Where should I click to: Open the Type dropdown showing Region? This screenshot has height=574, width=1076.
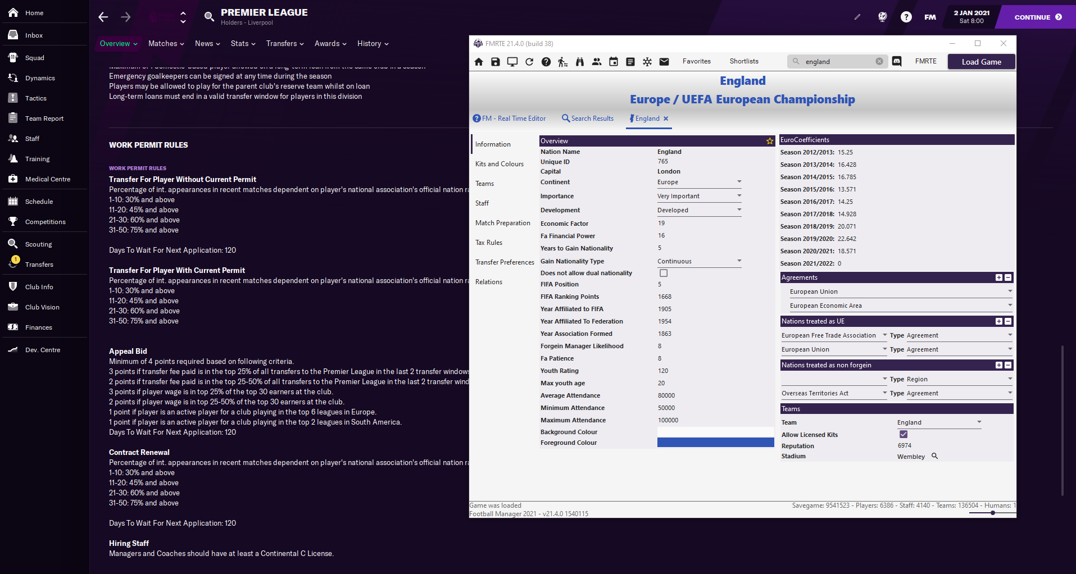[x=959, y=379]
